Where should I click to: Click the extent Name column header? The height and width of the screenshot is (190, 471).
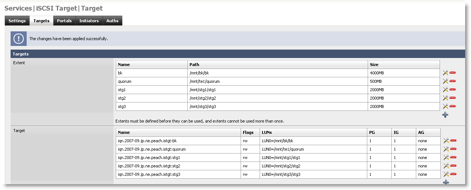click(x=152, y=65)
